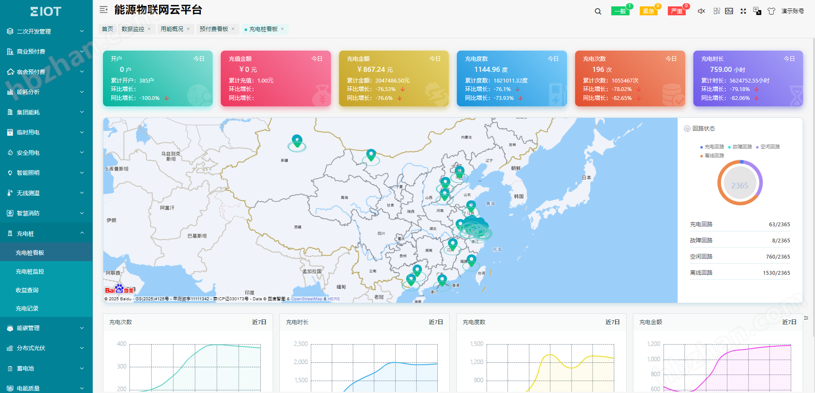Image resolution: width=815 pixels, height=393 pixels.
Task: Toggle 充电回路 legend item
Action: [712, 147]
